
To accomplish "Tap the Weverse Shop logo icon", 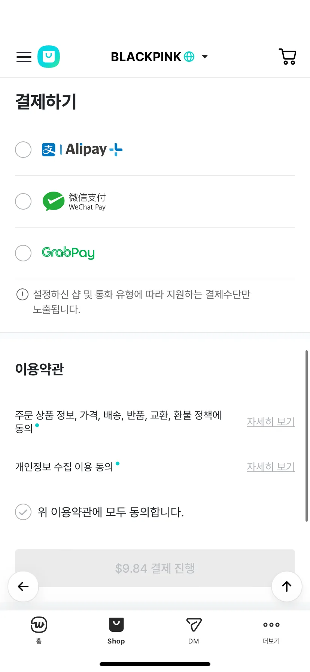I will tap(49, 57).
